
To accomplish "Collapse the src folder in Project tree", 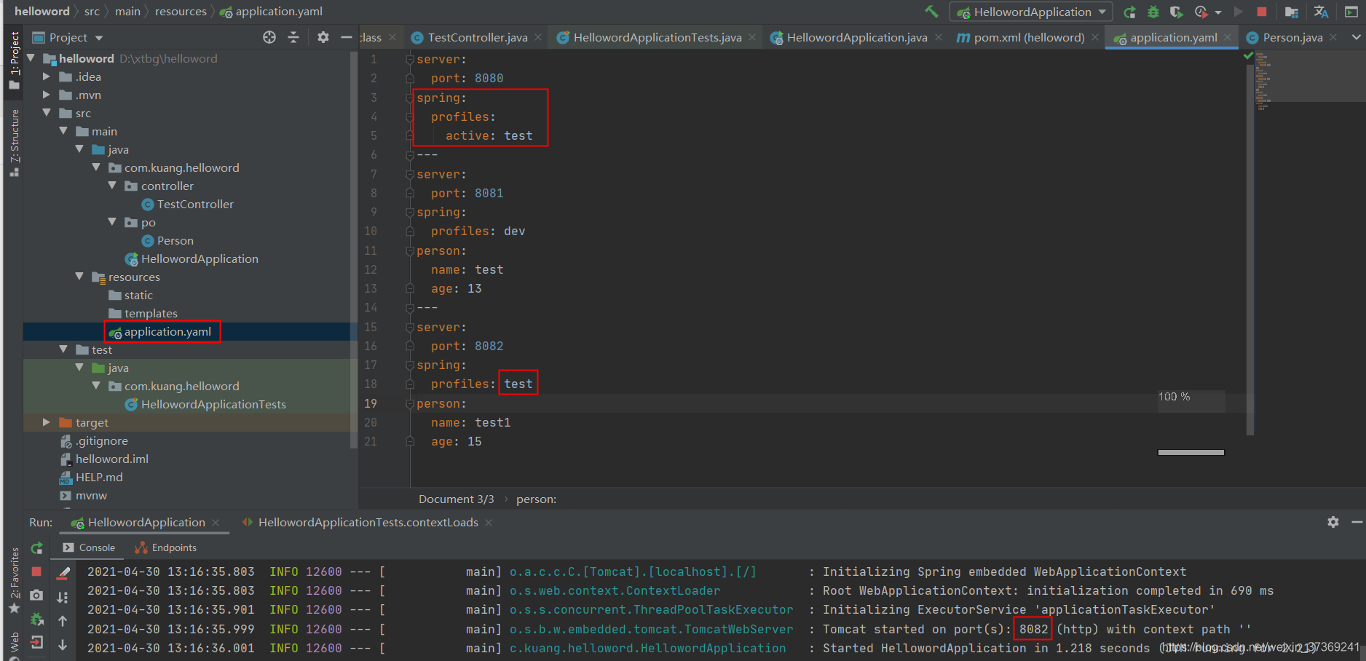I will click(x=46, y=113).
